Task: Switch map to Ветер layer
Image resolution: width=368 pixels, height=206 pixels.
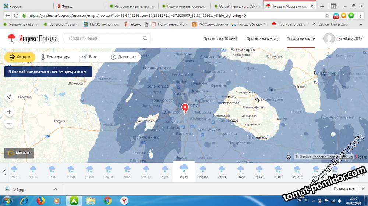Action: (x=91, y=57)
